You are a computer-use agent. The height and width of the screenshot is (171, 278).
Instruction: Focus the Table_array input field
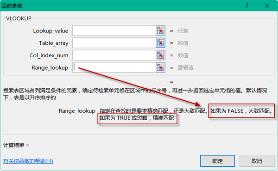point(114,43)
